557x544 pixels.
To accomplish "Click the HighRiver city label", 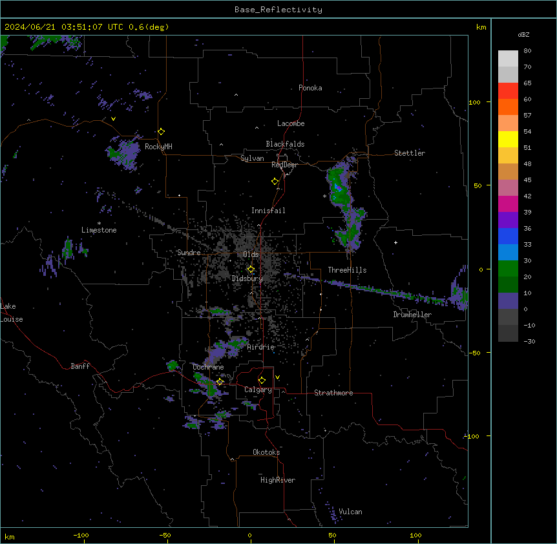I will pos(278,480).
